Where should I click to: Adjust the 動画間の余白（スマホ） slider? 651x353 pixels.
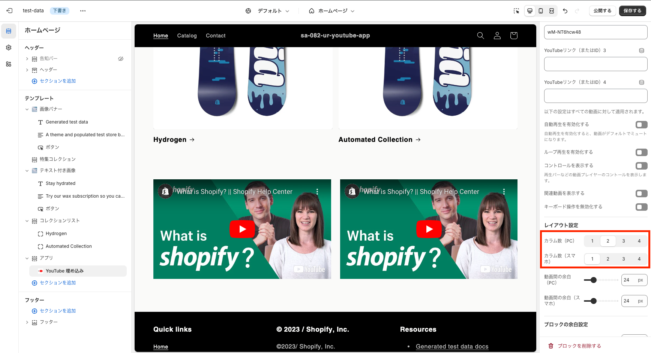coord(601,301)
